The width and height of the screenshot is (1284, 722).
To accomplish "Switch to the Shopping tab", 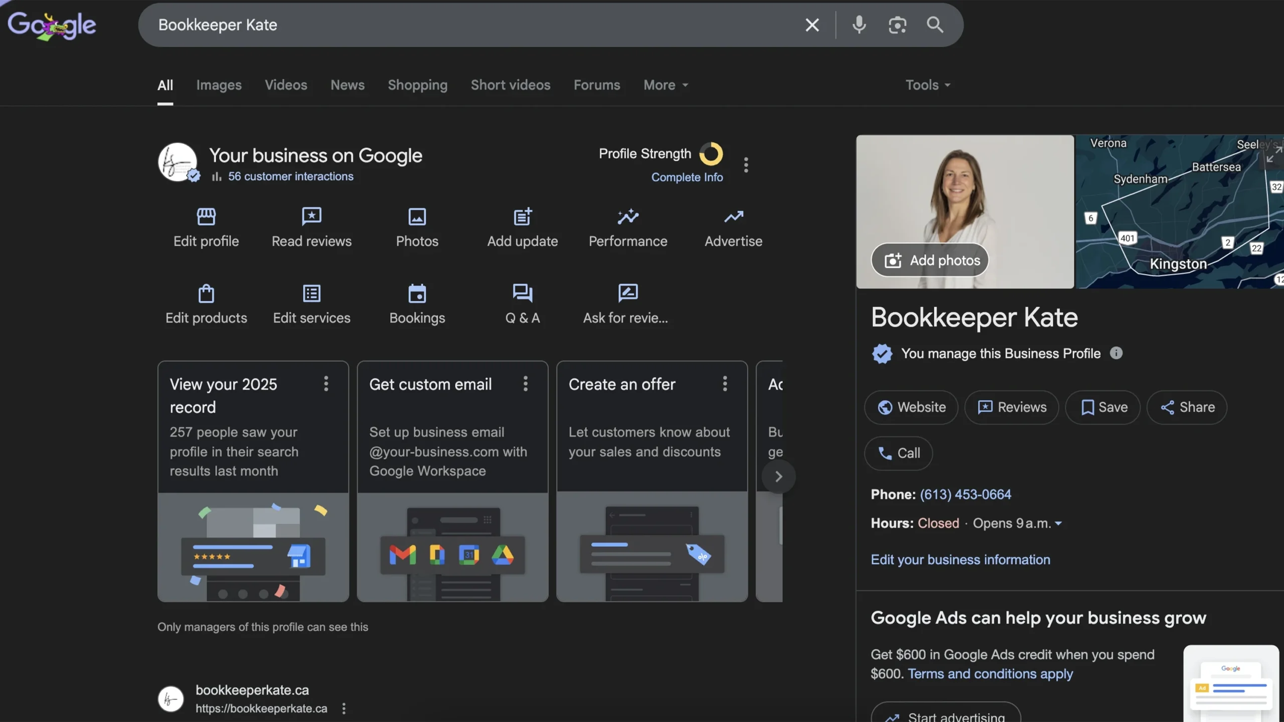I will (418, 85).
